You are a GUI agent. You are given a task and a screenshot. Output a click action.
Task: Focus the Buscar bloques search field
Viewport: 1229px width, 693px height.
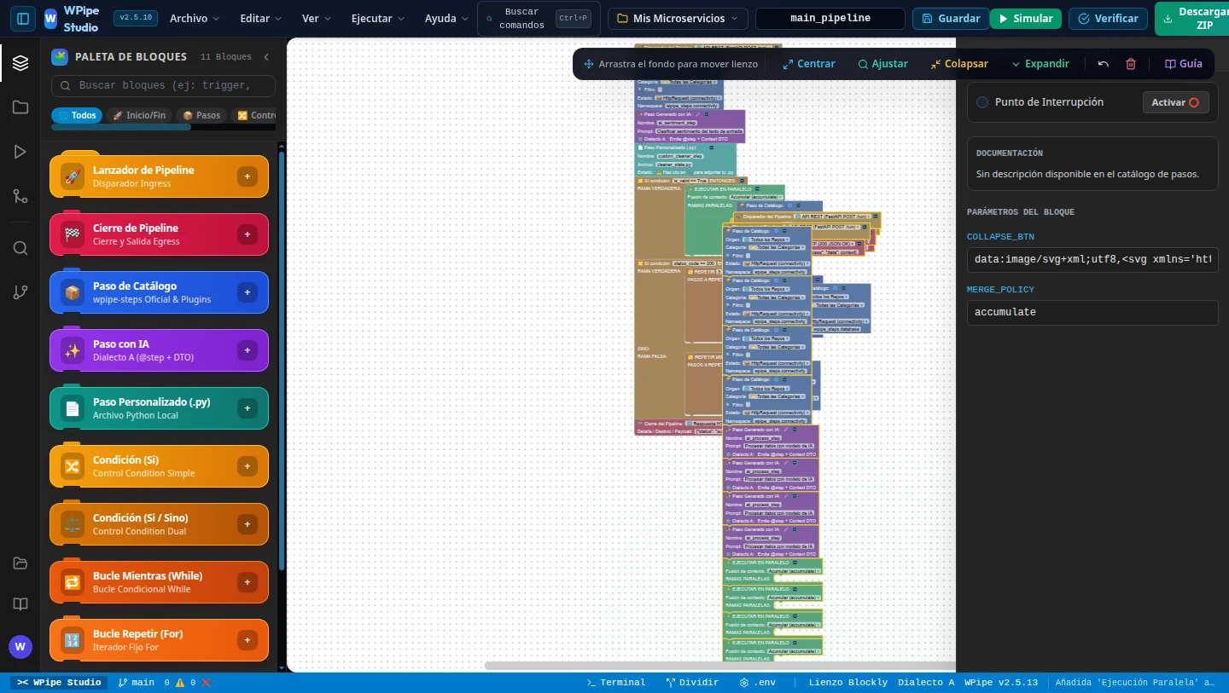pyautogui.click(x=163, y=85)
